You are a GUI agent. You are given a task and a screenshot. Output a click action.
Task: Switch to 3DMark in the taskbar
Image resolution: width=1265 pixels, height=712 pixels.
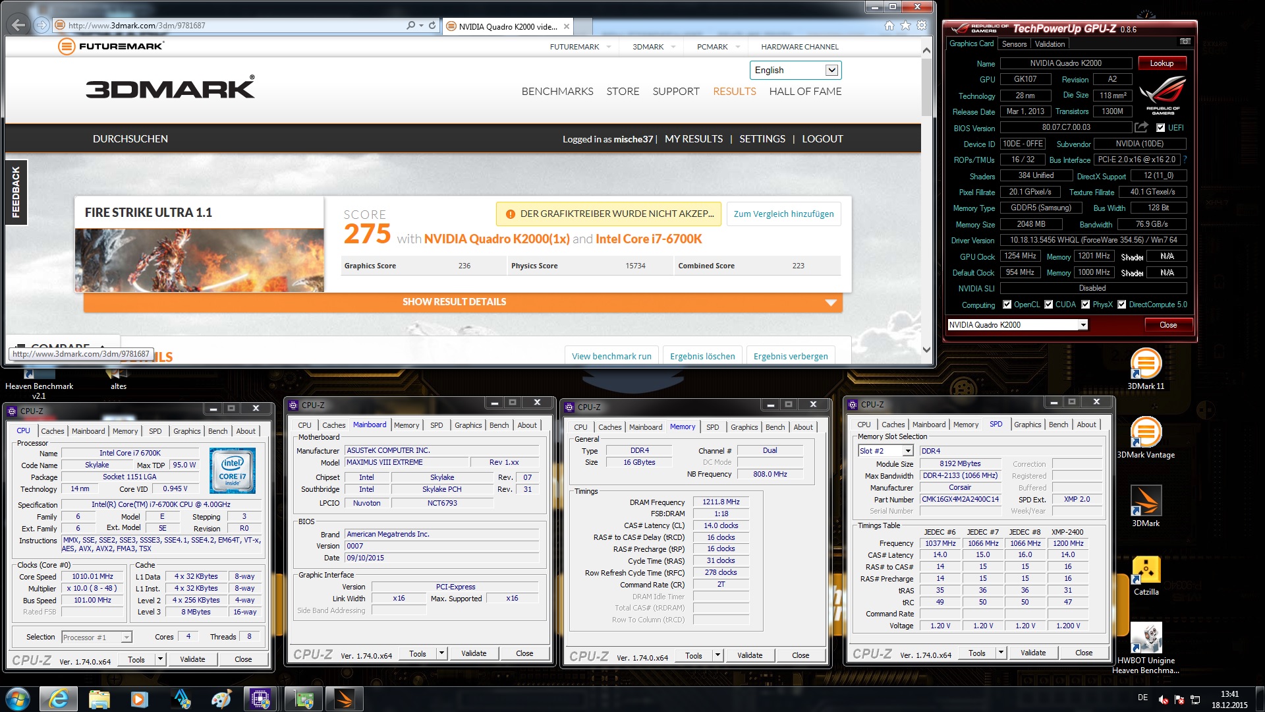[x=345, y=699]
